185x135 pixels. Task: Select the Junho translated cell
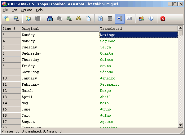click(139, 109)
